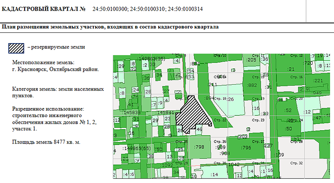Click grid label 'Стр. 19'

click(258, 99)
